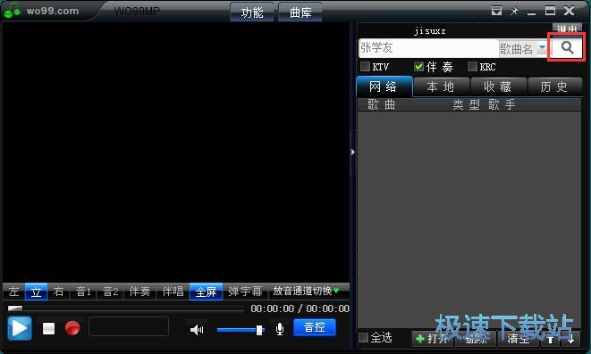
Task: Switch to the 历史 tab
Action: [554, 86]
